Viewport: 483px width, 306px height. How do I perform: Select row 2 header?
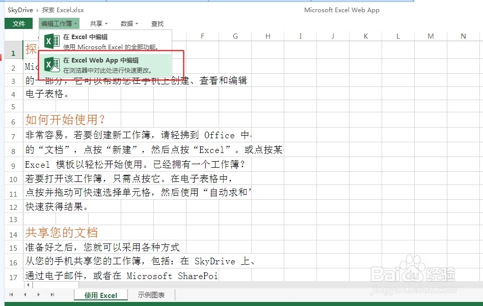coord(14,67)
